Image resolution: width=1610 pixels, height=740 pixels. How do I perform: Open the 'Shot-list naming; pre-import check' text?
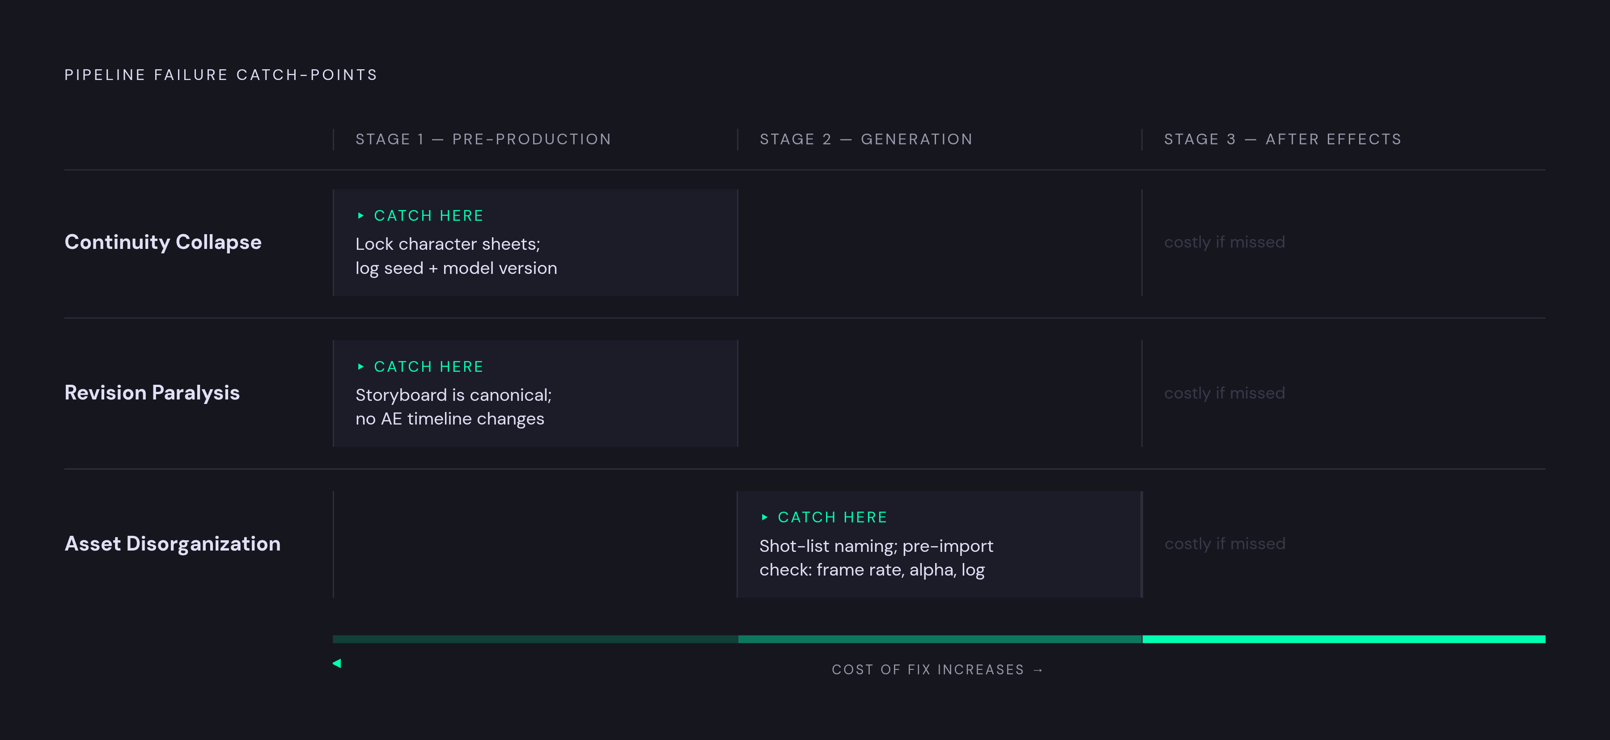pyautogui.click(x=876, y=558)
